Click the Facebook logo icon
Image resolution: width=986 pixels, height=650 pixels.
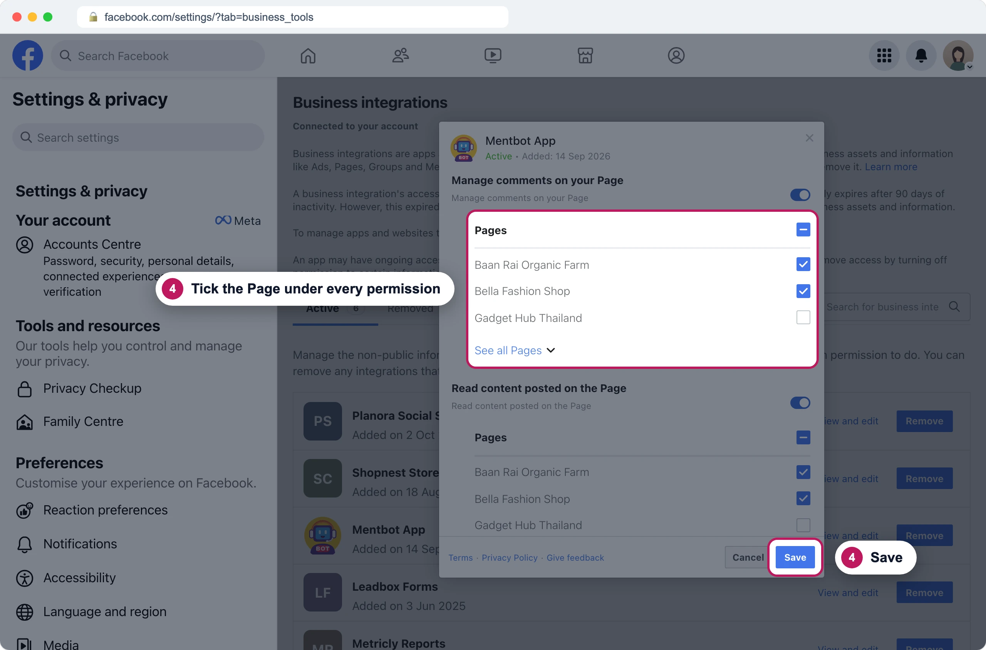pyautogui.click(x=27, y=55)
